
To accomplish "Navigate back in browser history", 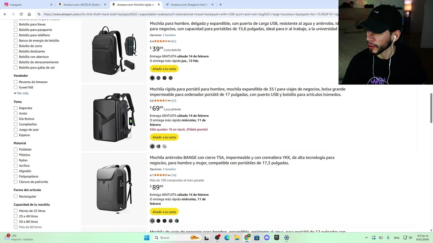I will tap(5, 14).
